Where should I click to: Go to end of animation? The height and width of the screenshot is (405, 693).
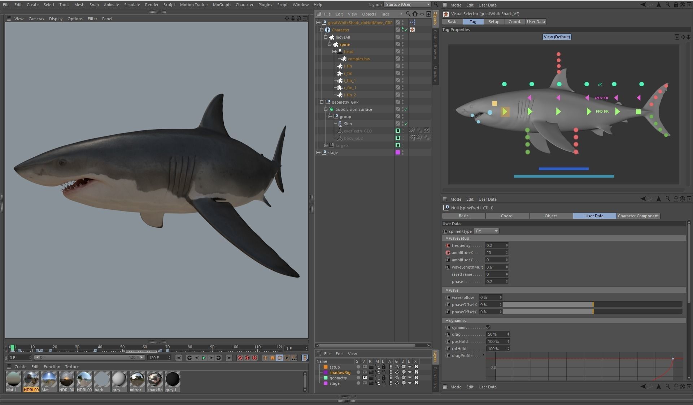229,358
